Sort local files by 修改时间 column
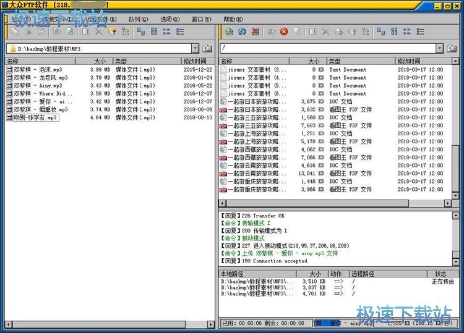The image size is (464, 333). coord(198,61)
